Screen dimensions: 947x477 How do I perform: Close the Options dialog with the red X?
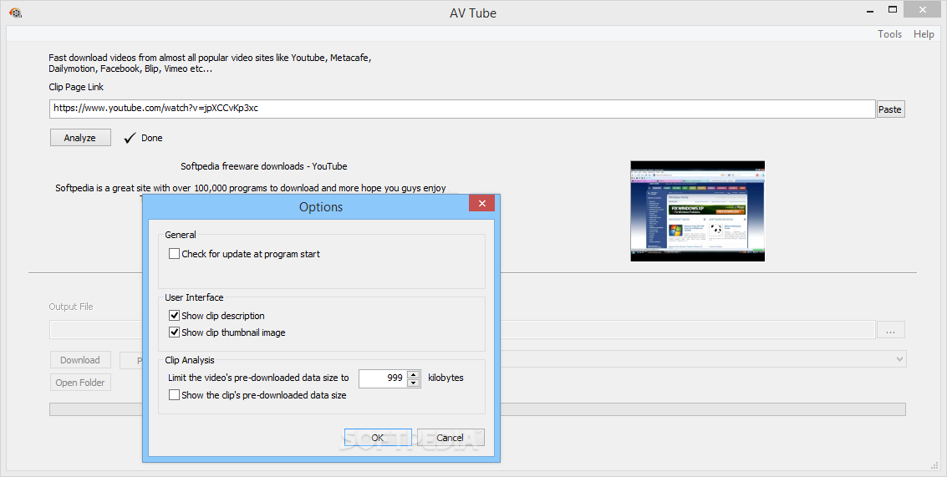click(x=481, y=204)
